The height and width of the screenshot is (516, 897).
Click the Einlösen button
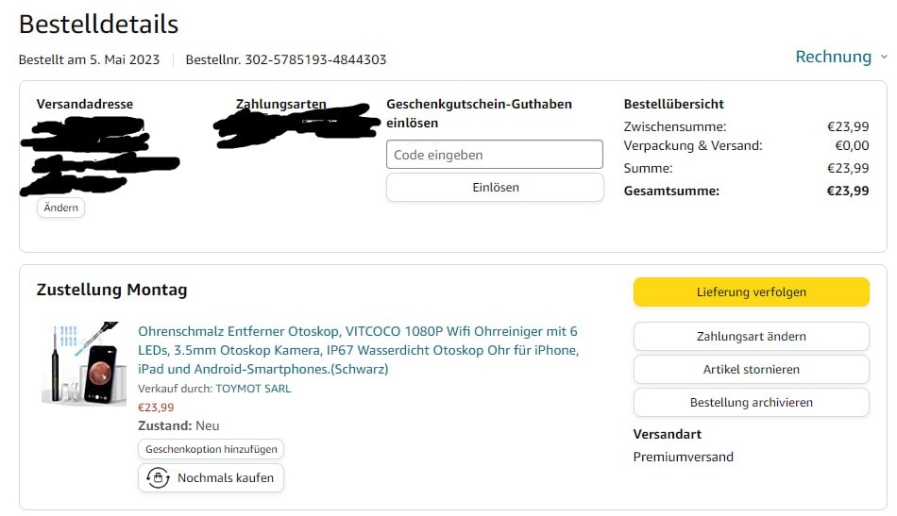tap(495, 188)
